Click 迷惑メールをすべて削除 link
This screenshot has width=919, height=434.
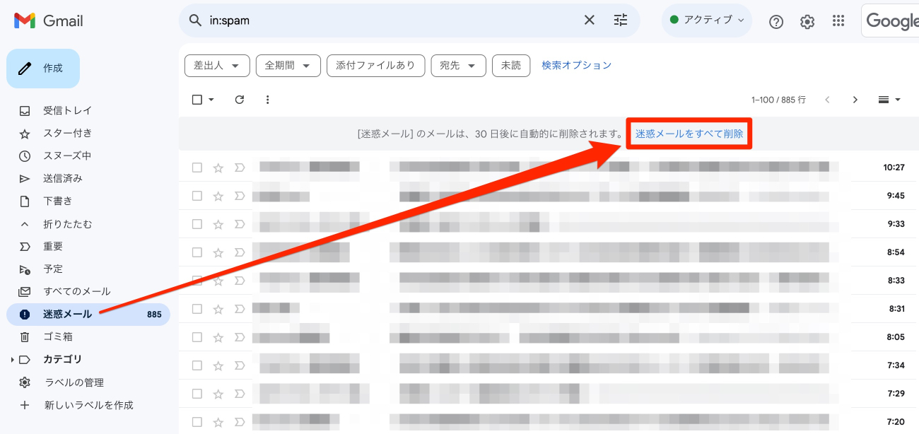[689, 133]
